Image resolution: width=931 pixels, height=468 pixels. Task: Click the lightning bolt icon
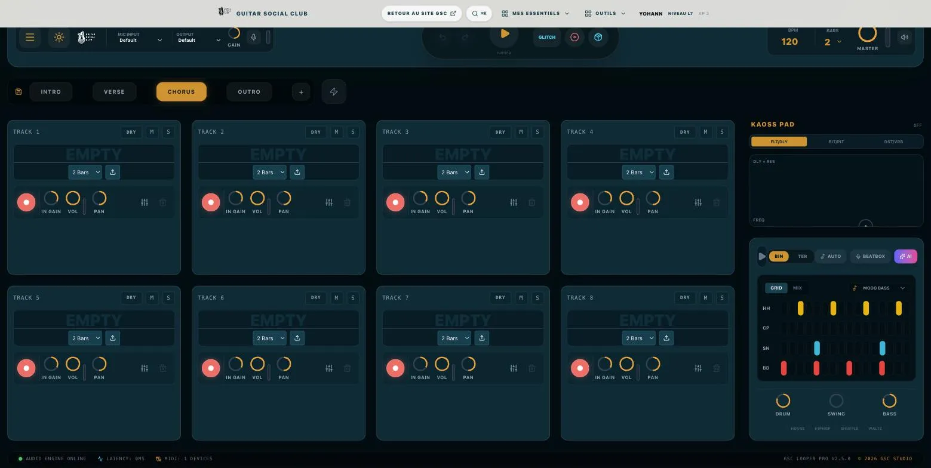334,92
